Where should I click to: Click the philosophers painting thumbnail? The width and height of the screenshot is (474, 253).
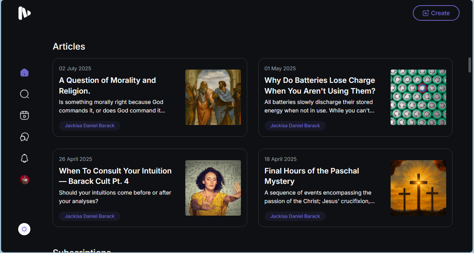(213, 97)
